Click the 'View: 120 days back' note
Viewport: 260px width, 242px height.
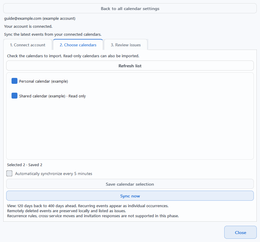88,206
